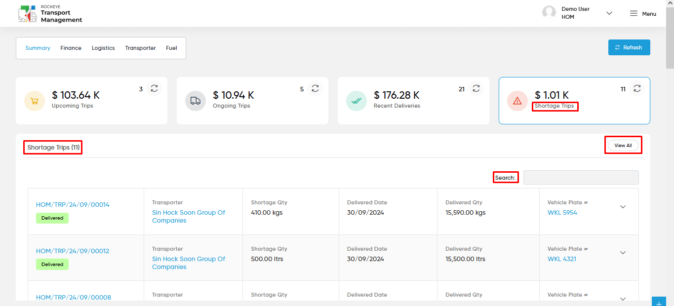
Task: Select the $ 10.94 K Ongoing Trips card
Action: (252, 101)
